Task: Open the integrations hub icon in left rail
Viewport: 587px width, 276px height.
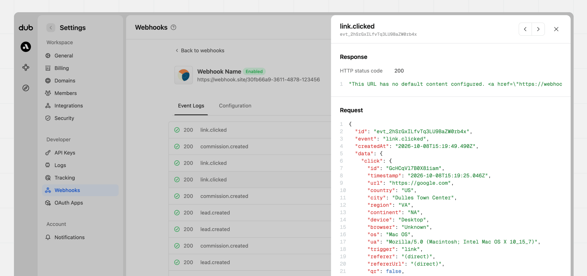Action: (26, 67)
